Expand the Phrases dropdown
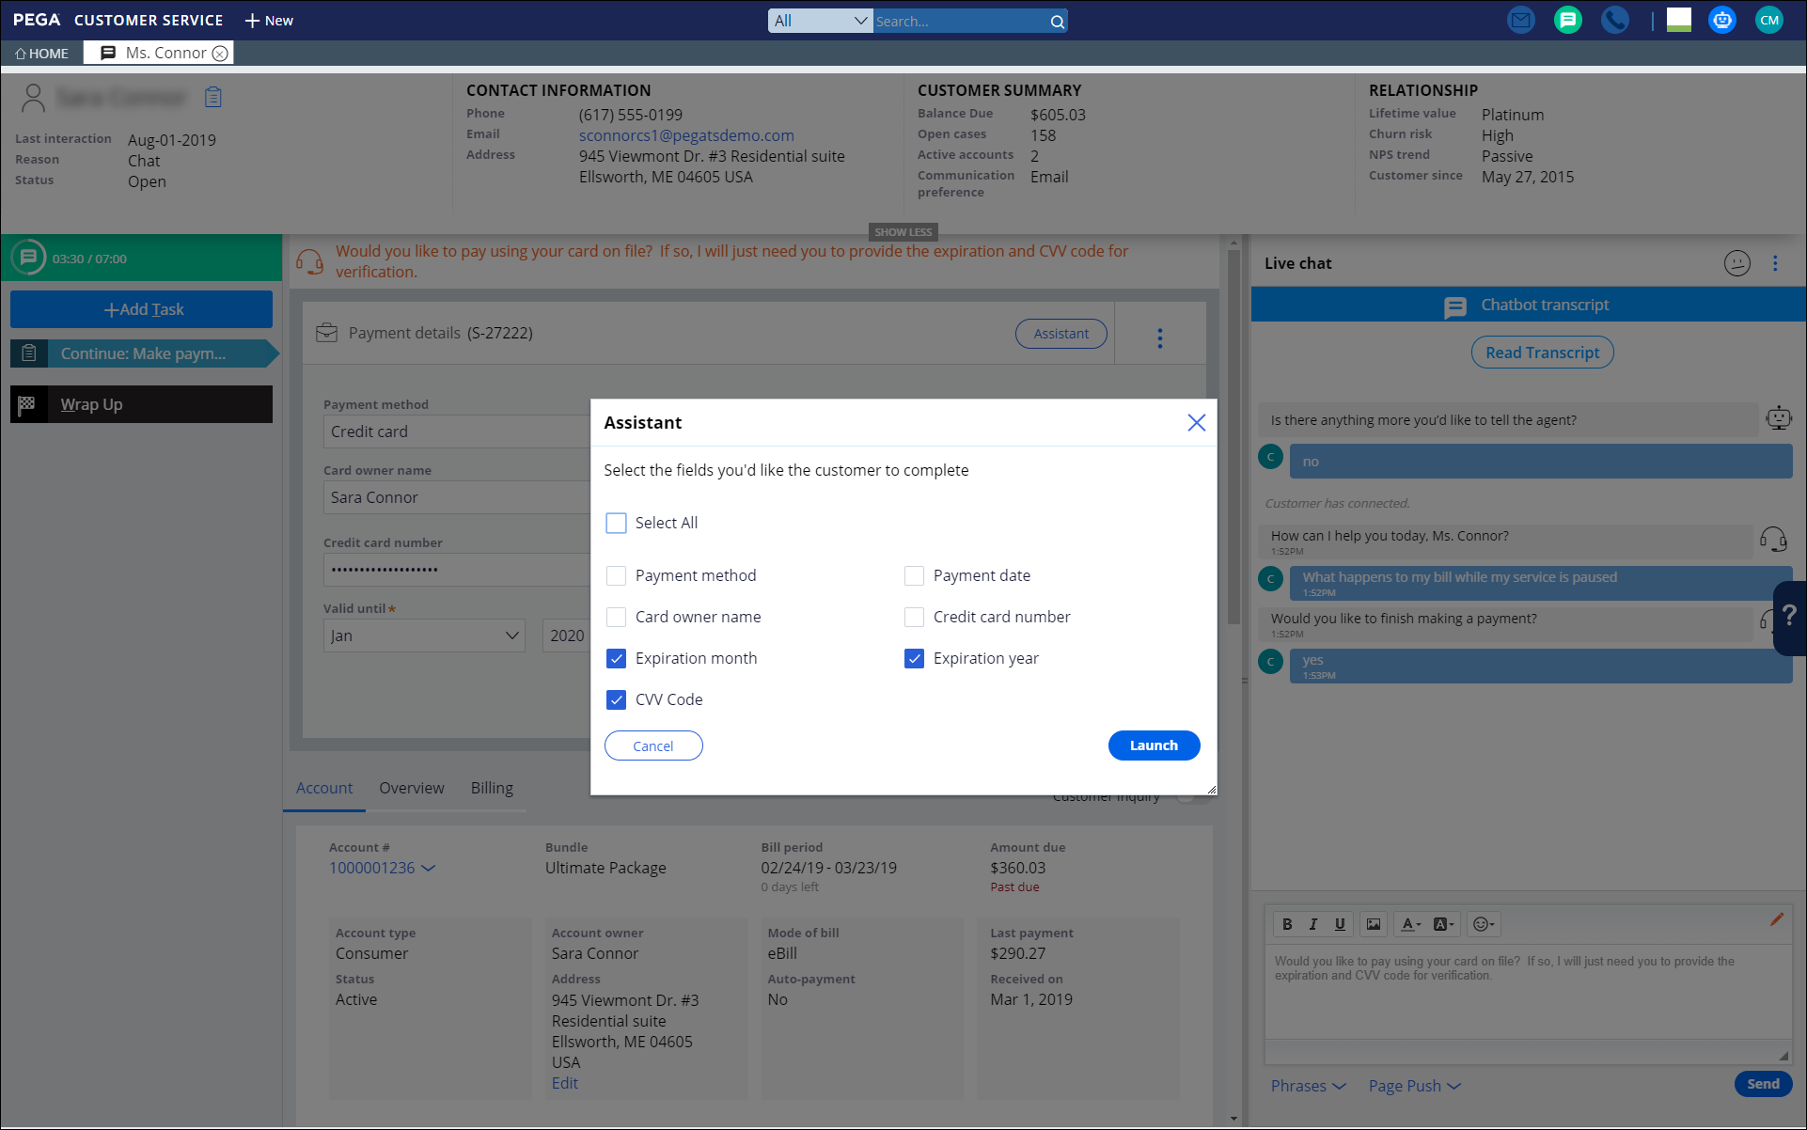This screenshot has height=1130, width=1807. (1308, 1086)
